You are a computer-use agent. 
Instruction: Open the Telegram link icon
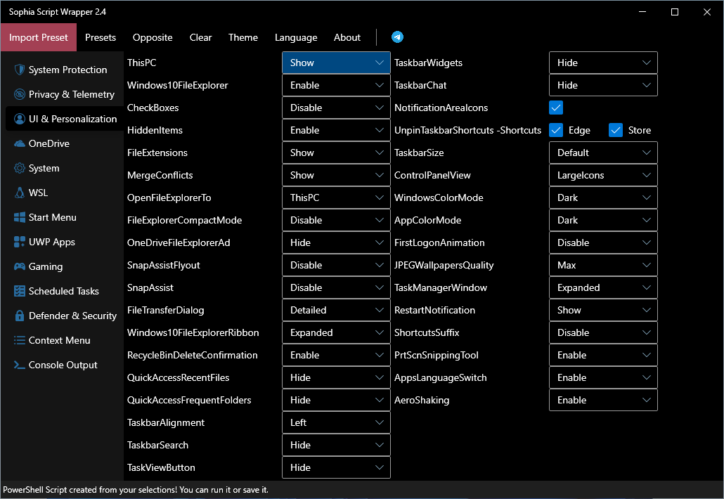tap(398, 37)
